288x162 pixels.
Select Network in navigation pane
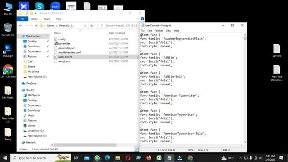[x=31, y=143]
